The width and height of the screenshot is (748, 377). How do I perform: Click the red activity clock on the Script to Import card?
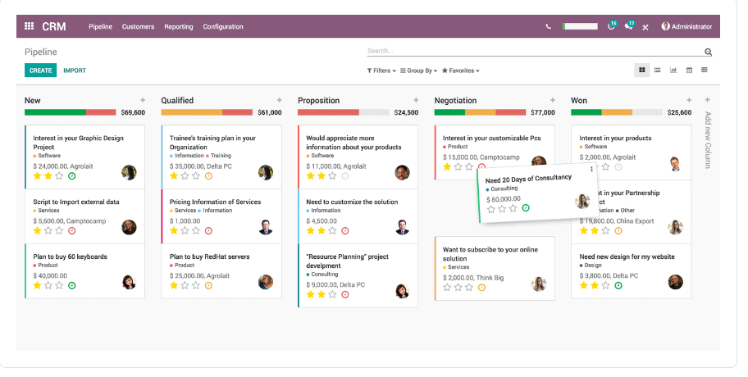click(71, 230)
